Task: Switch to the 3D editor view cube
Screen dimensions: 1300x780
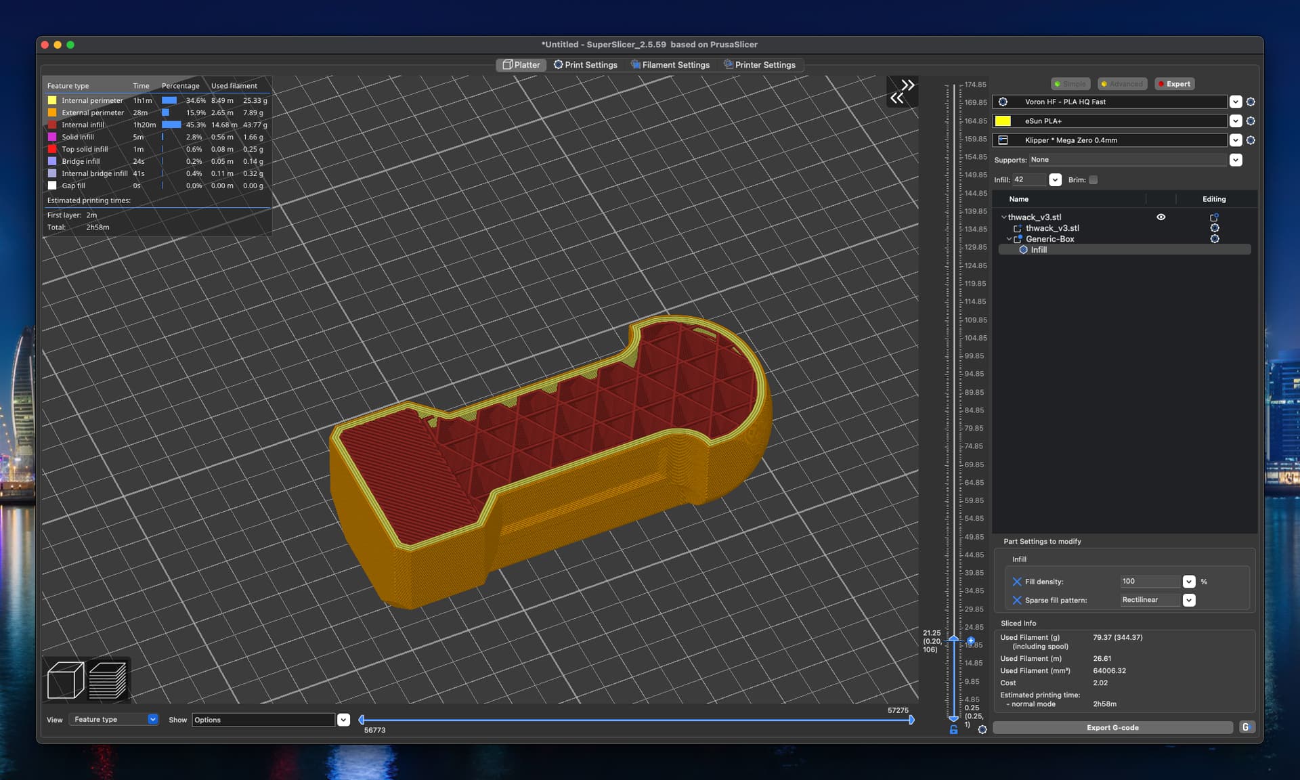Action: pyautogui.click(x=66, y=680)
